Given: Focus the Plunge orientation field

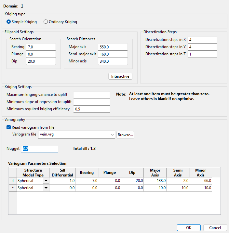Looking at the screenshot, I should [41, 54].
